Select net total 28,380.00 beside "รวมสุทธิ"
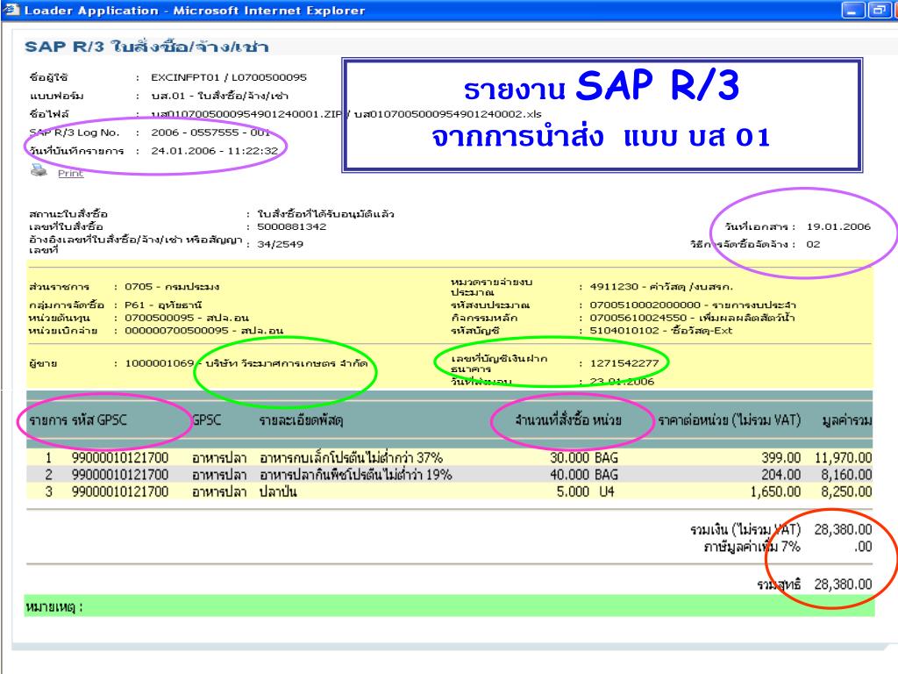The image size is (898, 674). [x=843, y=584]
